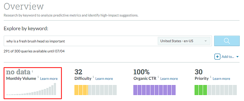This screenshot has height=101, width=244.
Task: Focus the keyword search input field
Action: click(x=80, y=41)
